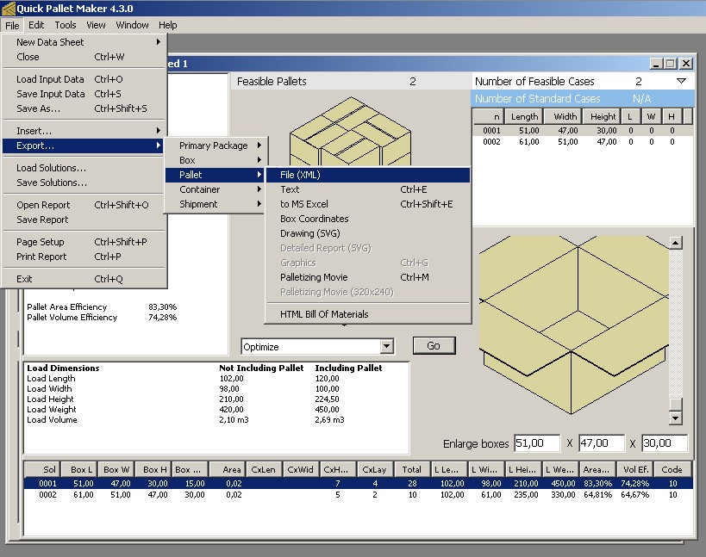Image resolution: width=706 pixels, height=557 pixels.
Task: Choose Save As… entry
Action: (84, 108)
